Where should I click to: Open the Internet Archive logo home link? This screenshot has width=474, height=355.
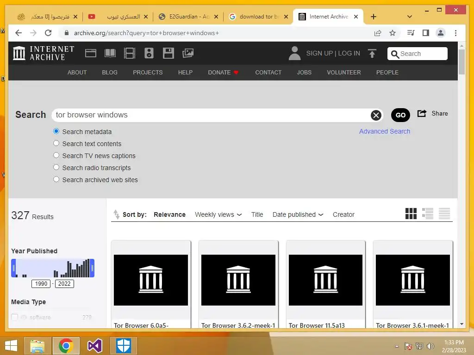(44, 53)
